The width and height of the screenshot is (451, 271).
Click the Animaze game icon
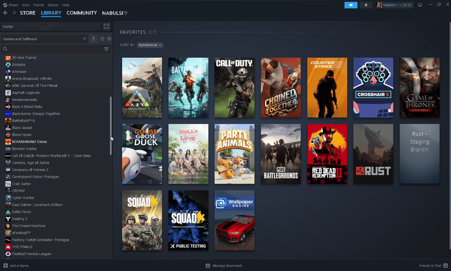click(x=8, y=72)
